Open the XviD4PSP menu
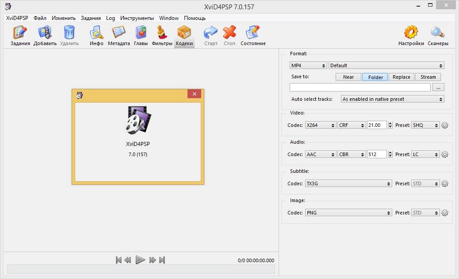 click(17, 18)
